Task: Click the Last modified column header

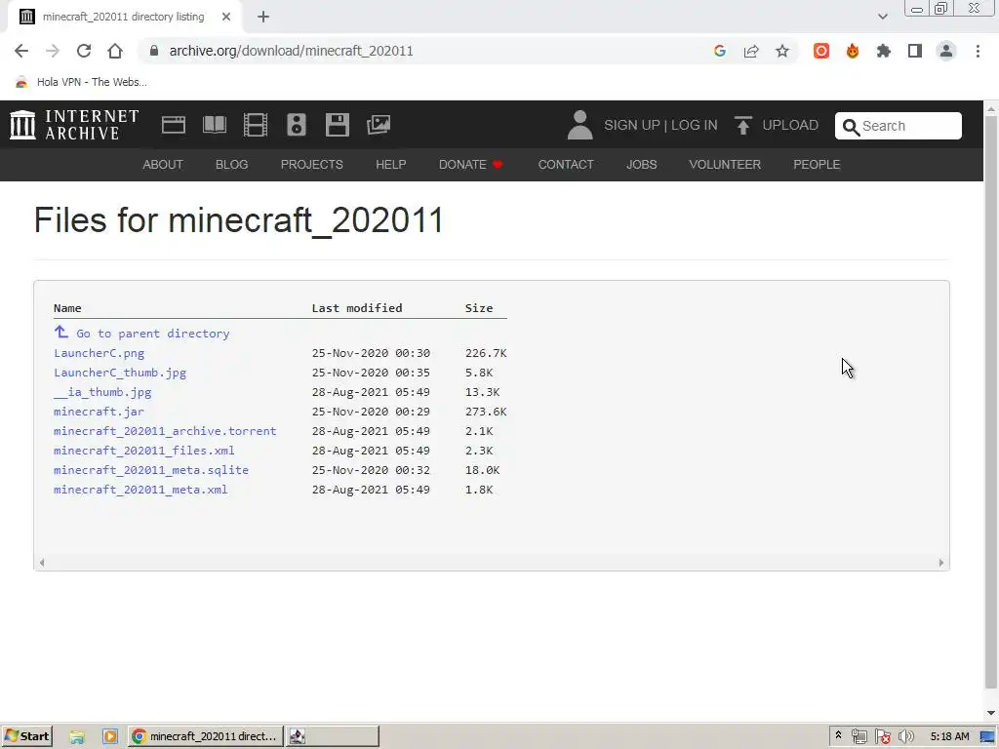Action: (x=357, y=308)
